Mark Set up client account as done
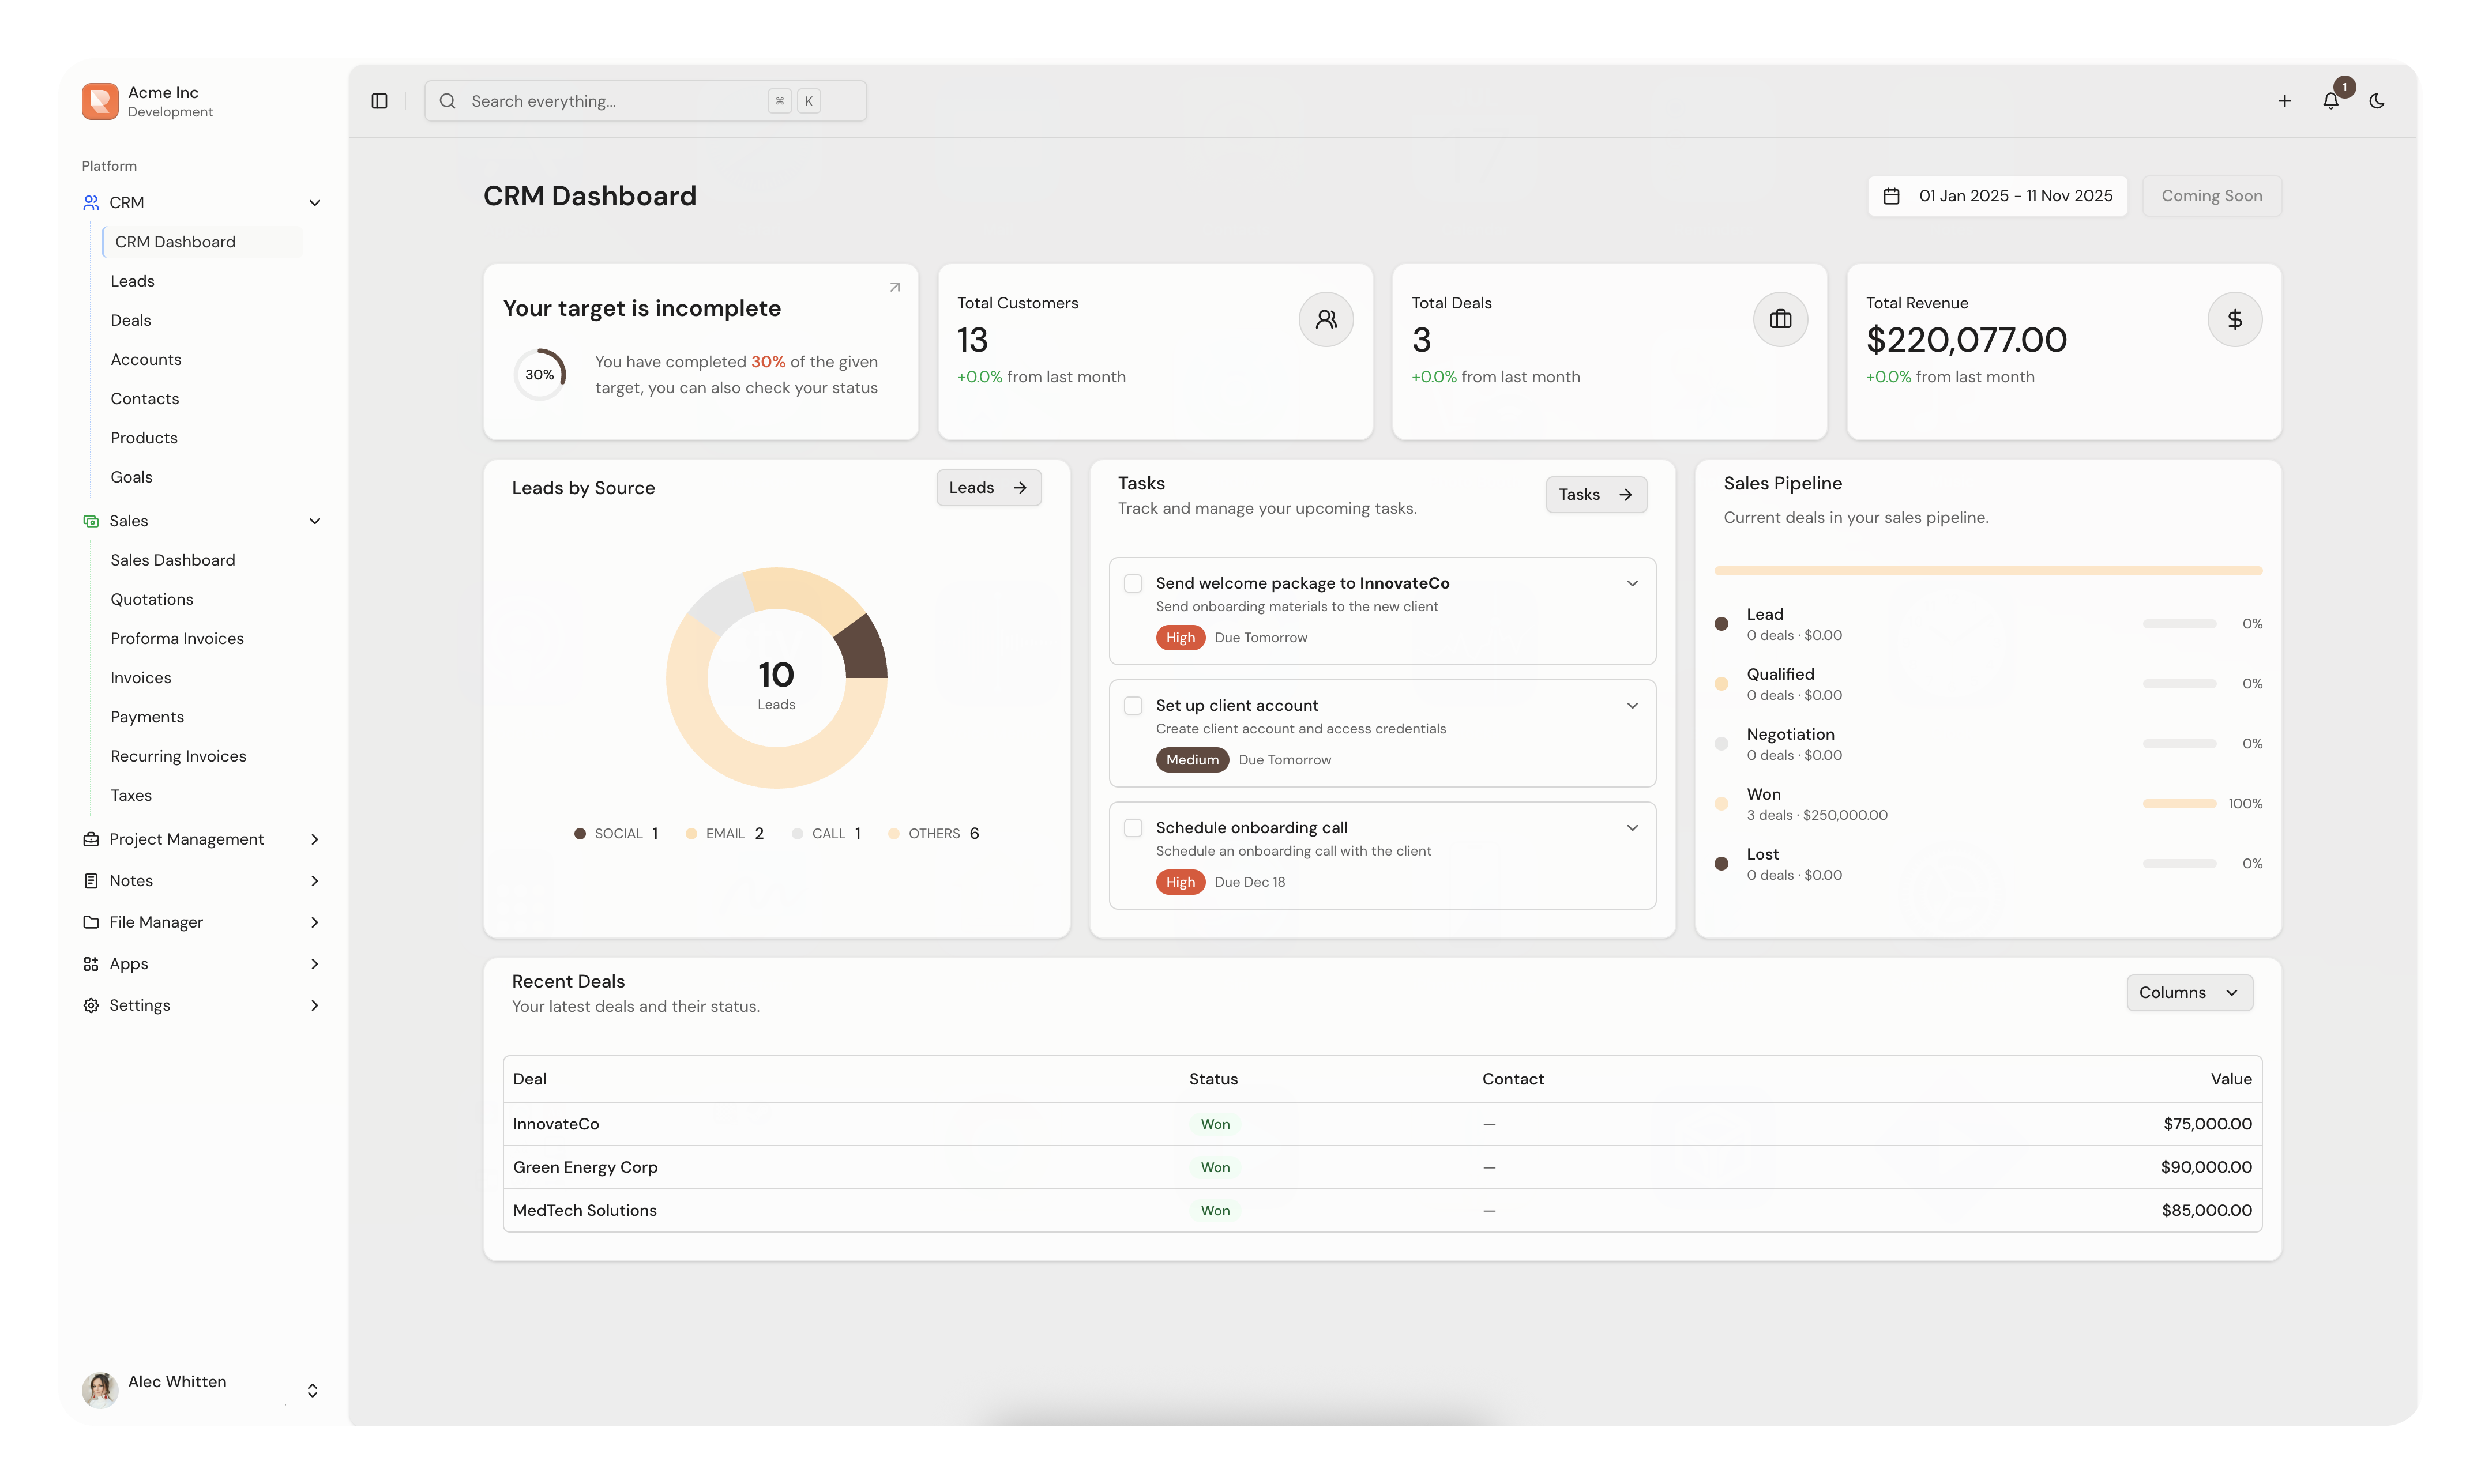Image resolution: width=2481 pixels, height=1484 pixels. [x=1134, y=704]
